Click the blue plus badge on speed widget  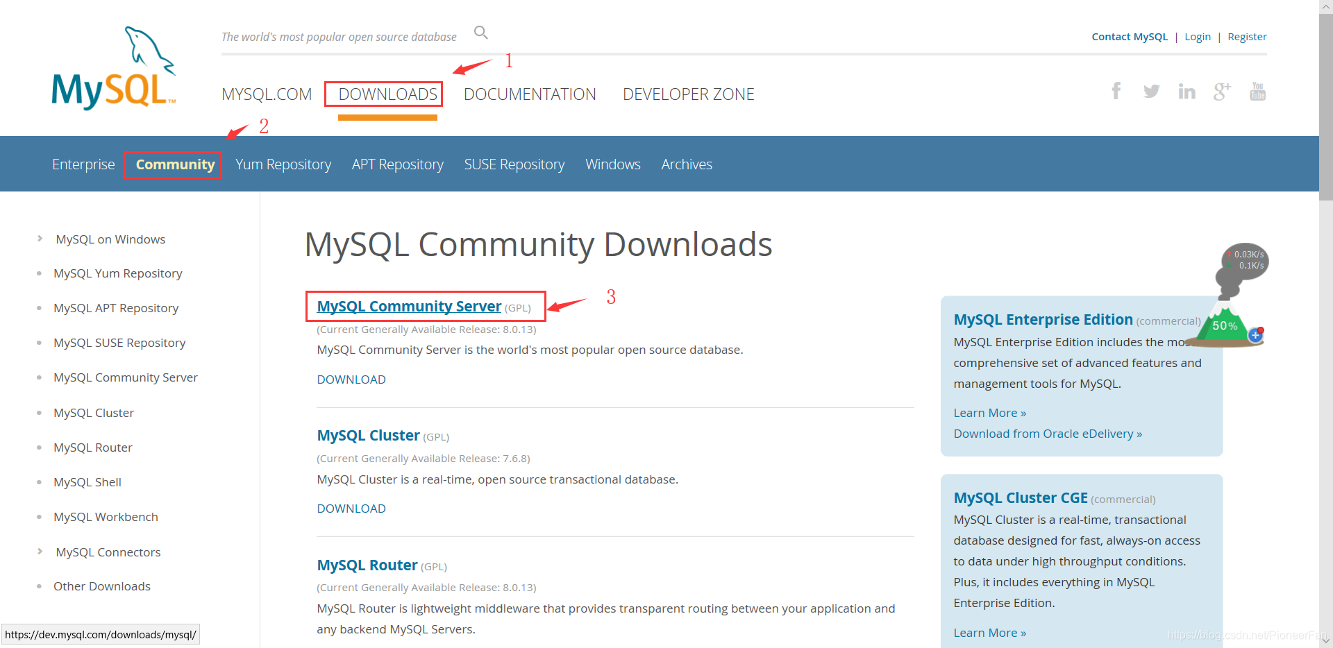tap(1255, 335)
